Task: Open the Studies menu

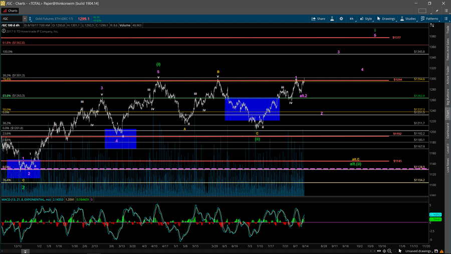Action: (408, 19)
